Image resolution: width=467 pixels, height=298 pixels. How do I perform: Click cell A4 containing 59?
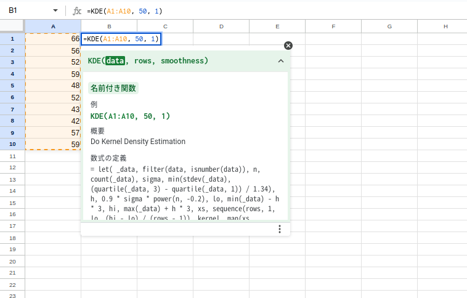(53, 74)
